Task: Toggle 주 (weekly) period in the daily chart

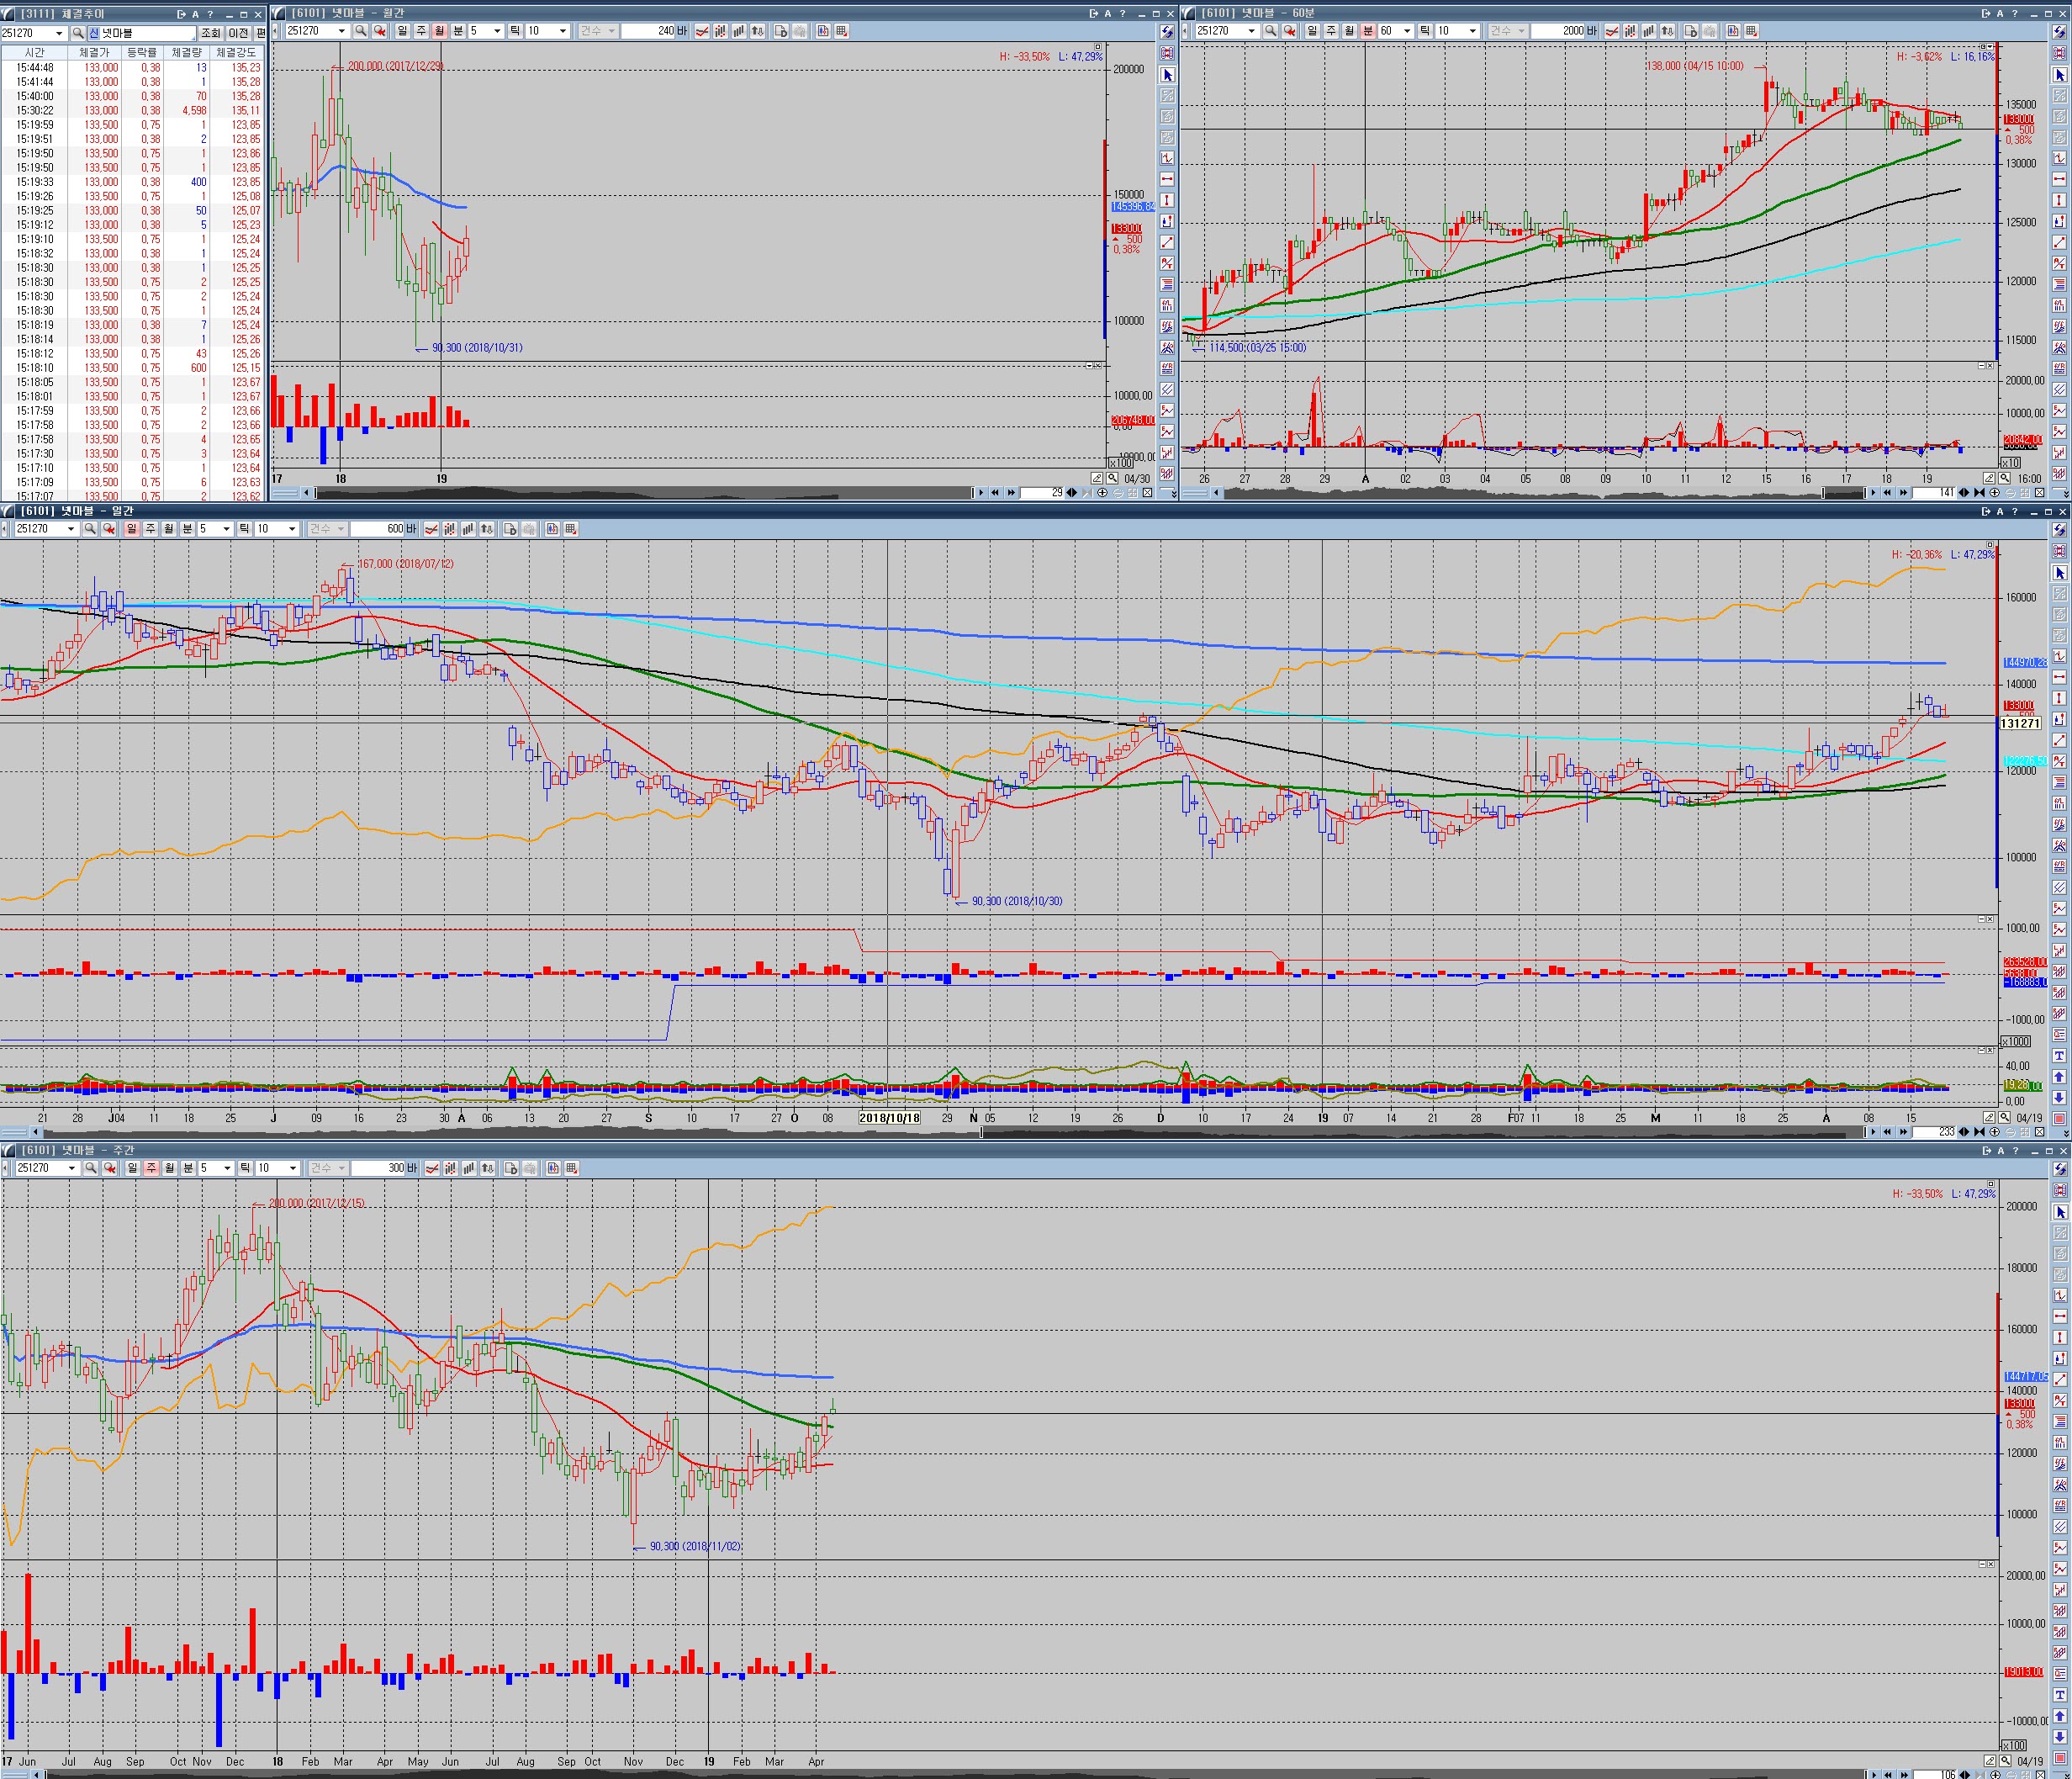Action: (150, 529)
